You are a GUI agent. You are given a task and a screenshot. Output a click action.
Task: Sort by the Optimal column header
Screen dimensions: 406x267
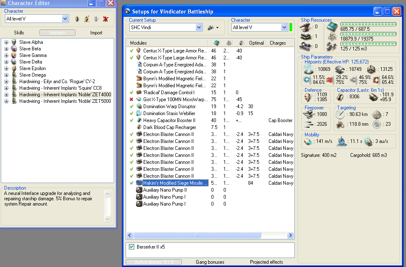tap(256, 43)
